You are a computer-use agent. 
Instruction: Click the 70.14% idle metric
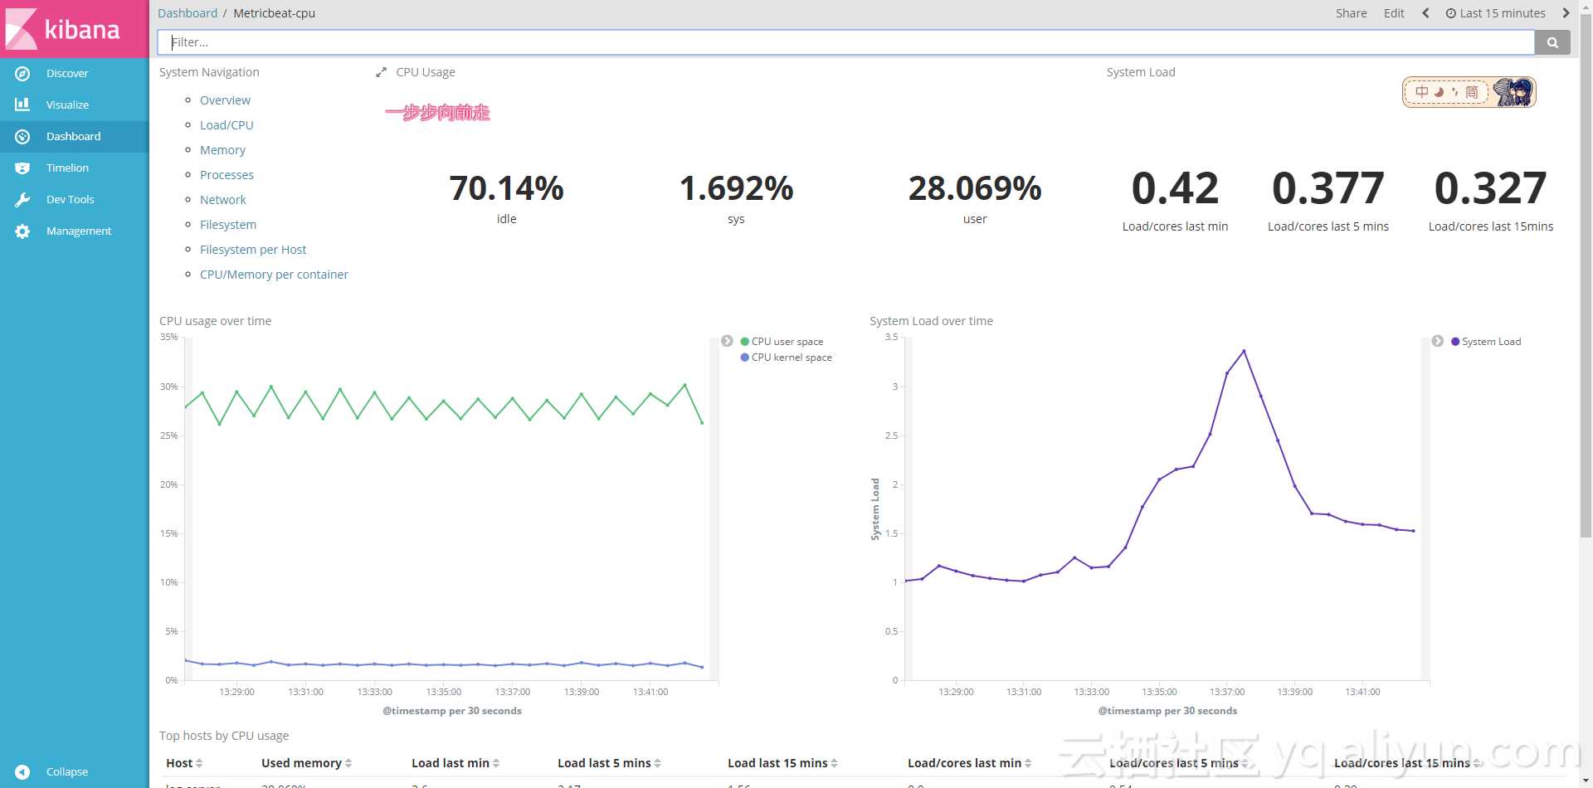[506, 188]
